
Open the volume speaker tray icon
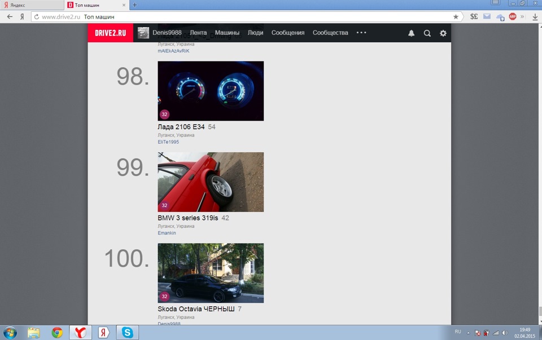(x=505, y=333)
